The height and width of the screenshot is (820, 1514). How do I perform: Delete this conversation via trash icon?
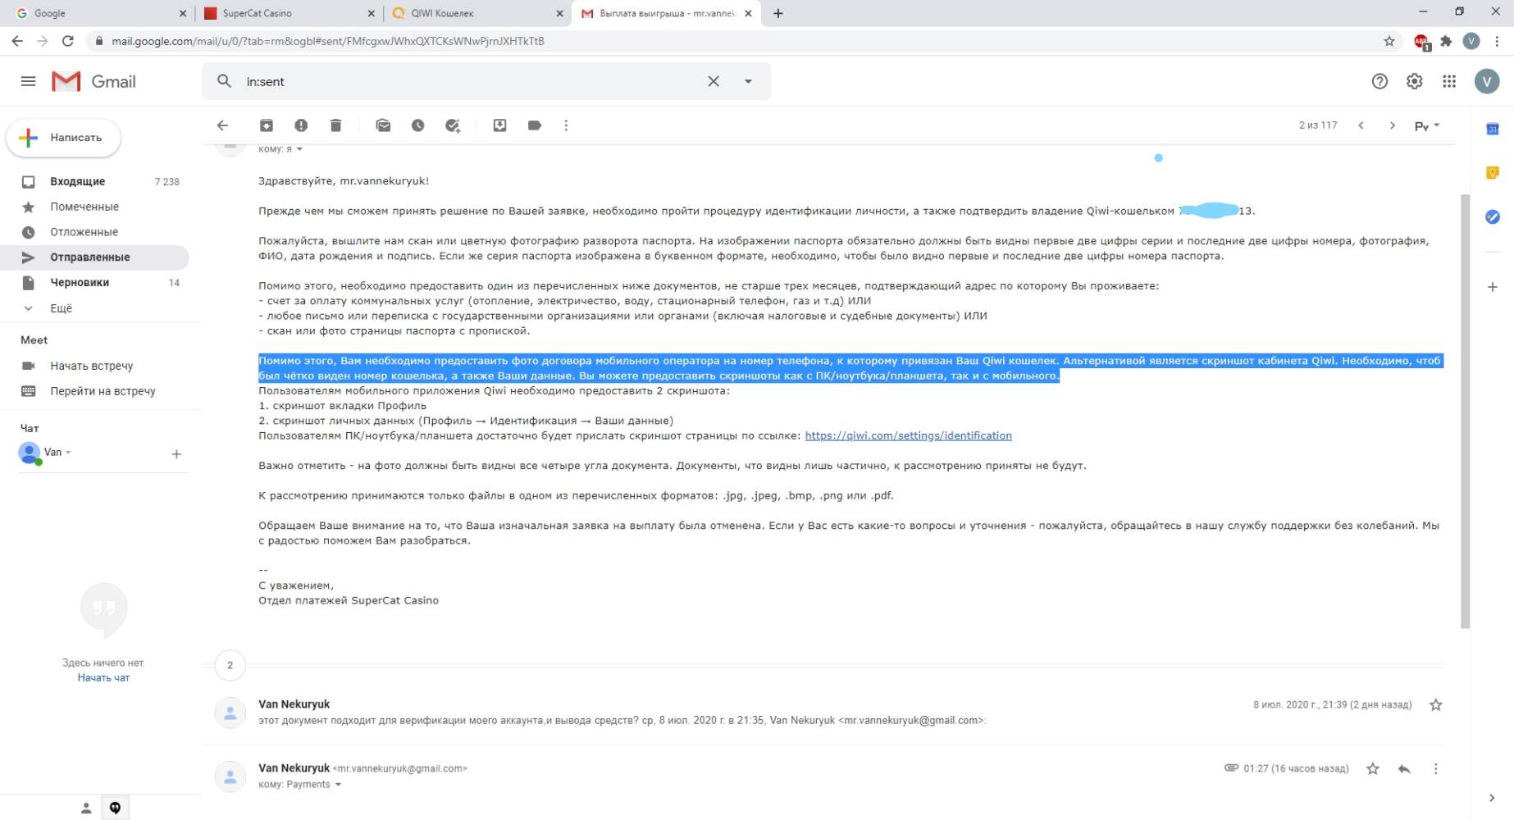click(x=335, y=125)
